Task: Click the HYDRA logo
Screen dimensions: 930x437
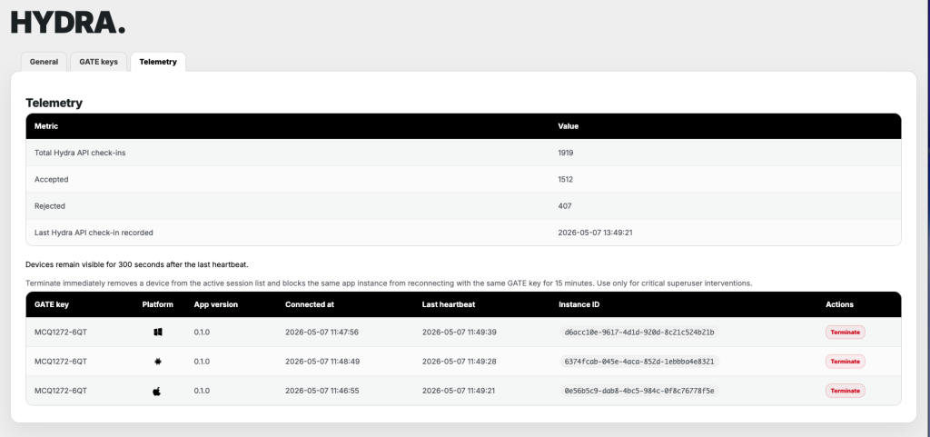Action: [x=68, y=23]
